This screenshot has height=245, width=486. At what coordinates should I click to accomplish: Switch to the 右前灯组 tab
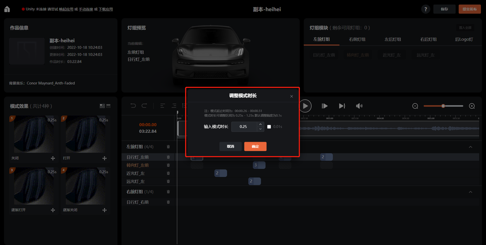357,39
